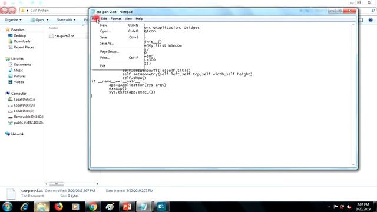The height and width of the screenshot is (212, 377).
Task: Open the Share with dropdown in Explorer
Action: 66,19
